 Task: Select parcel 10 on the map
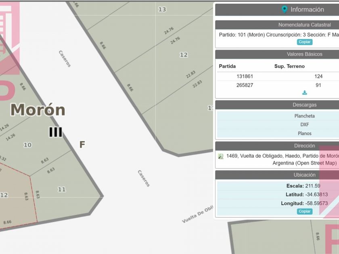(27, 145)
